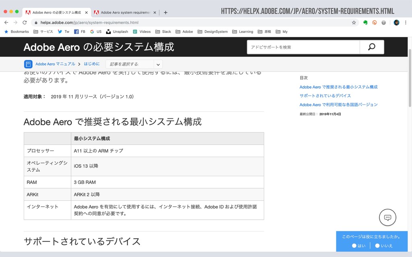This screenshot has width=412, height=257.
Task: Open the Unsplash bookmark
Action: coord(117,32)
